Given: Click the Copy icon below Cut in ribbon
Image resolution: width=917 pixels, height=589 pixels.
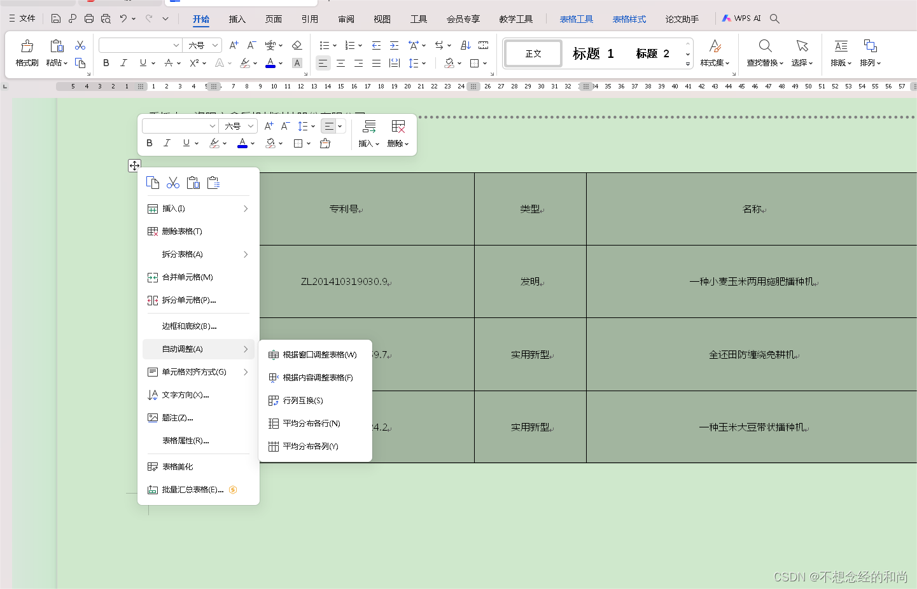Looking at the screenshot, I should (80, 63).
